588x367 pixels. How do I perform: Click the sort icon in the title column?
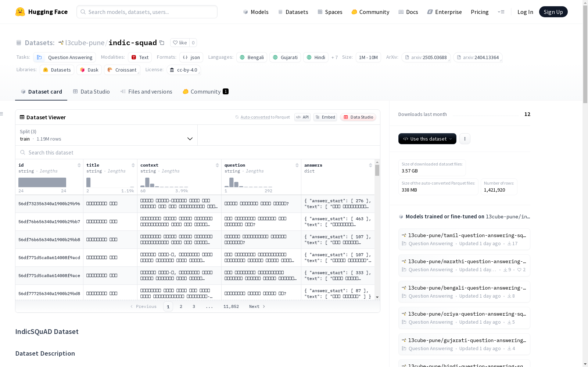[x=133, y=165]
